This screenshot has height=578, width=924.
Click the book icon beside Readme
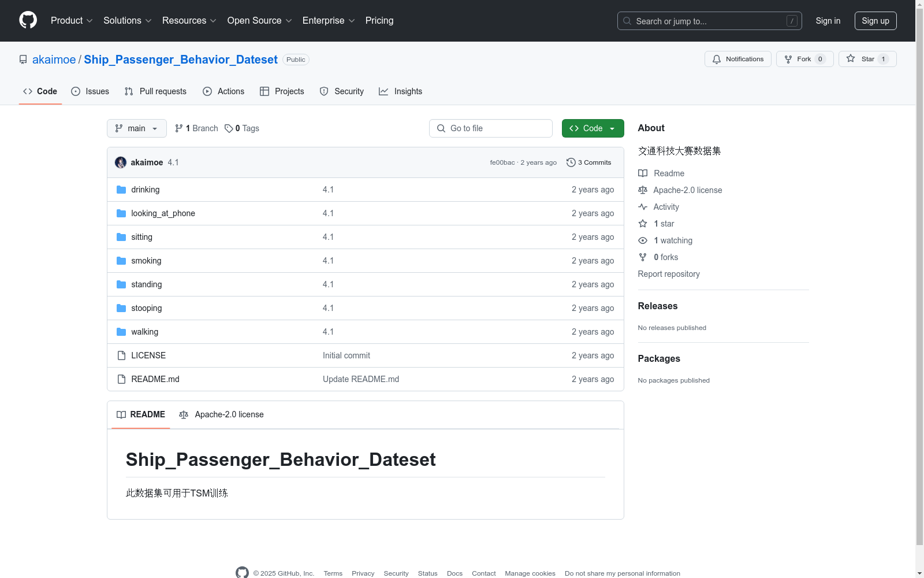tap(643, 173)
